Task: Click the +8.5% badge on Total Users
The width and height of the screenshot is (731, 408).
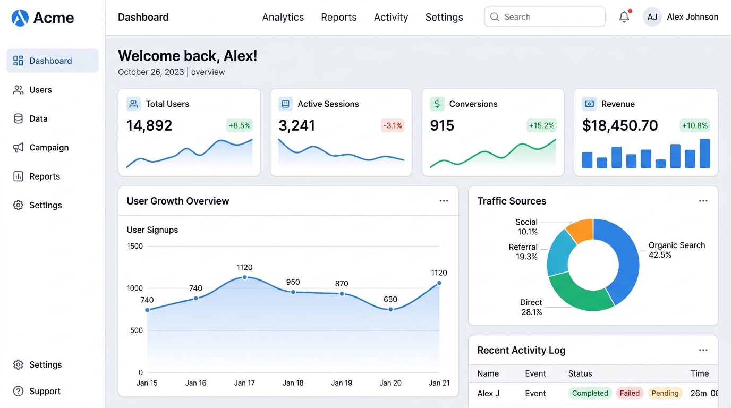Action: coord(239,125)
